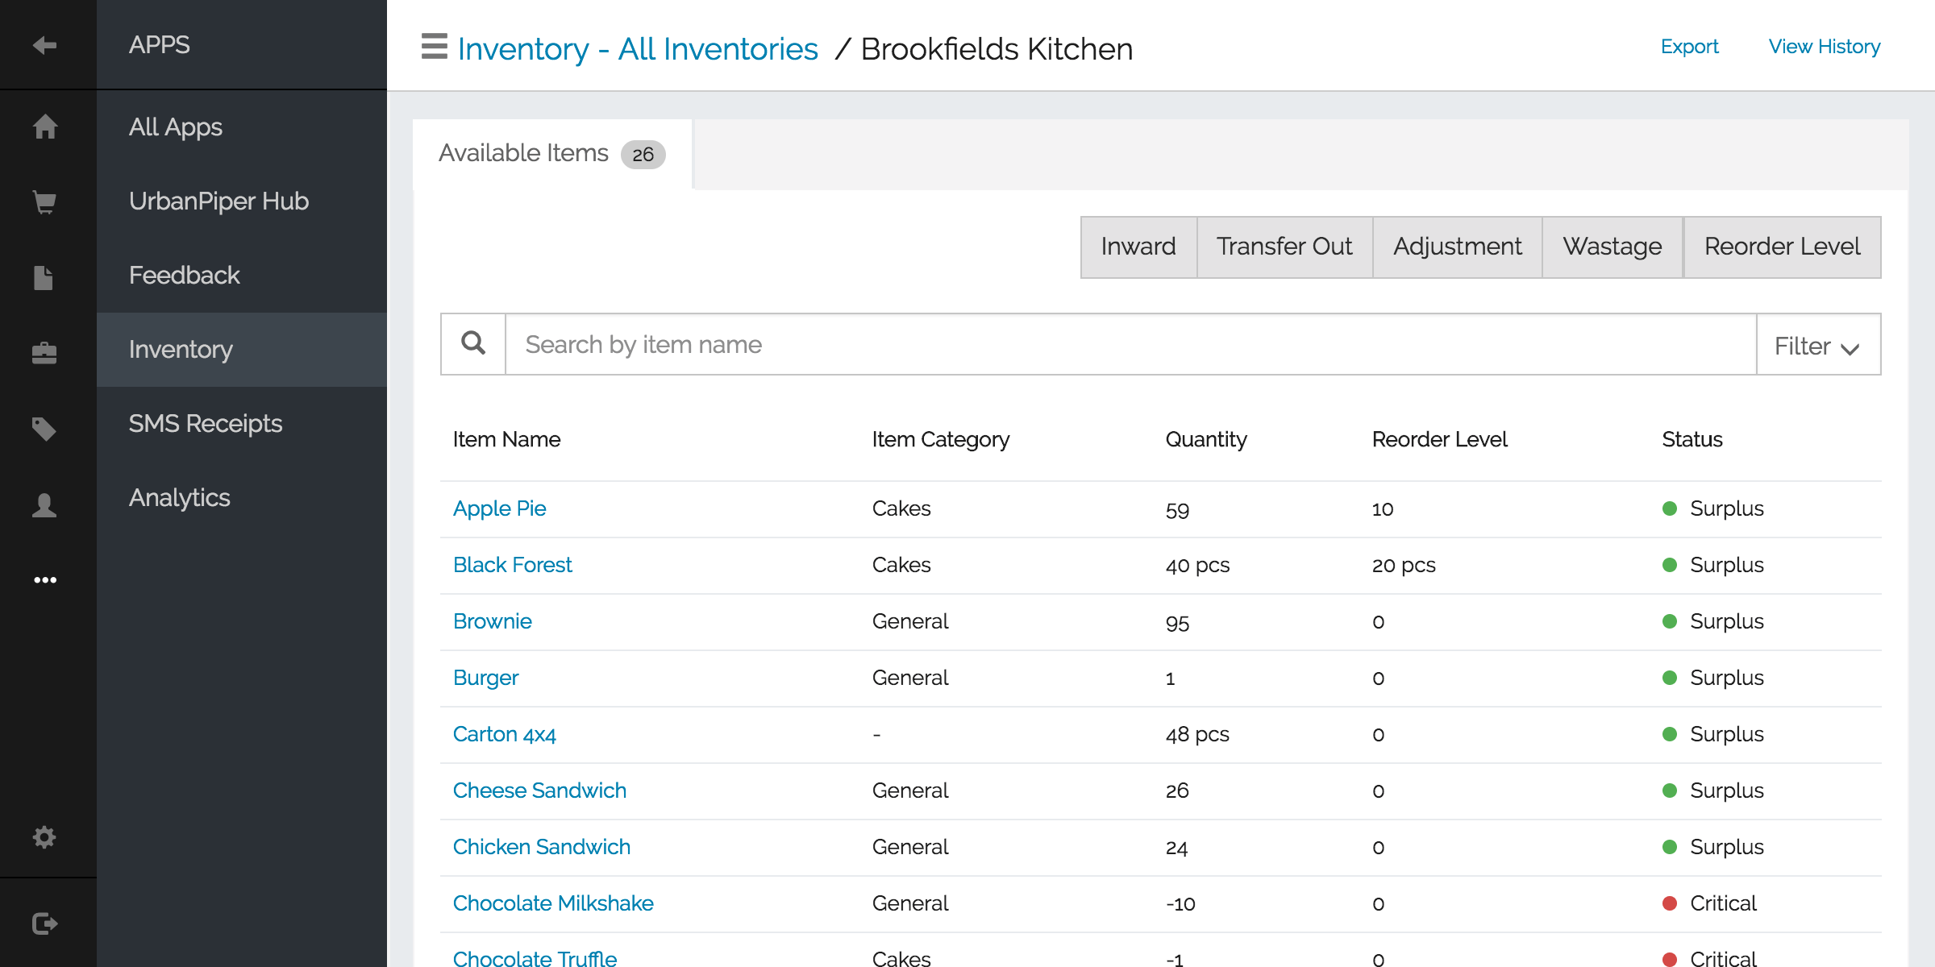This screenshot has height=967, width=1935.
Task: Click the Transfer Out button
Action: (1284, 247)
